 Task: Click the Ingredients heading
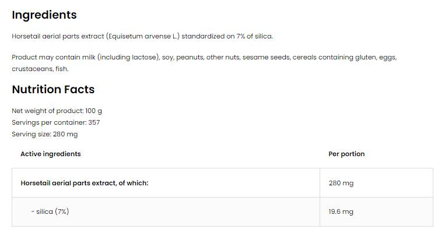(x=44, y=15)
